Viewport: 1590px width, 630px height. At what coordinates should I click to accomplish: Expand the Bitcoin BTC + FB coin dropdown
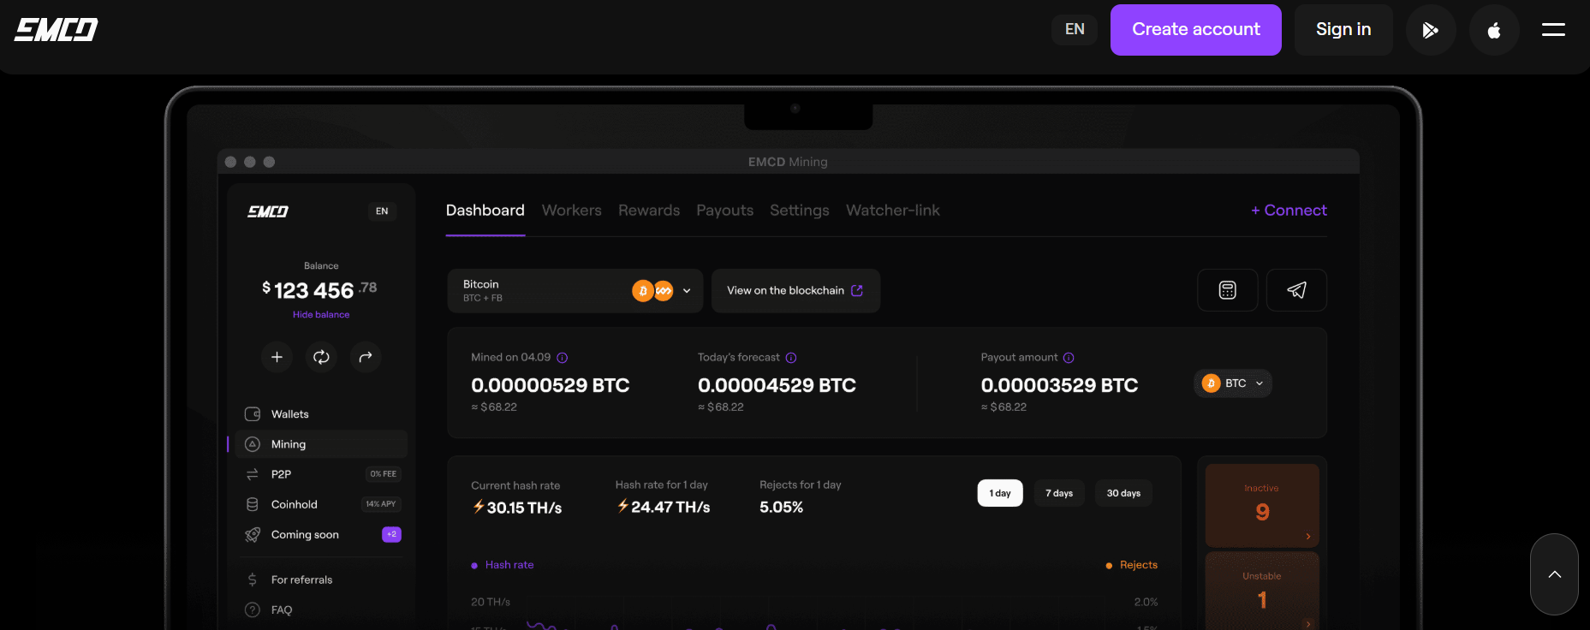tap(575, 291)
